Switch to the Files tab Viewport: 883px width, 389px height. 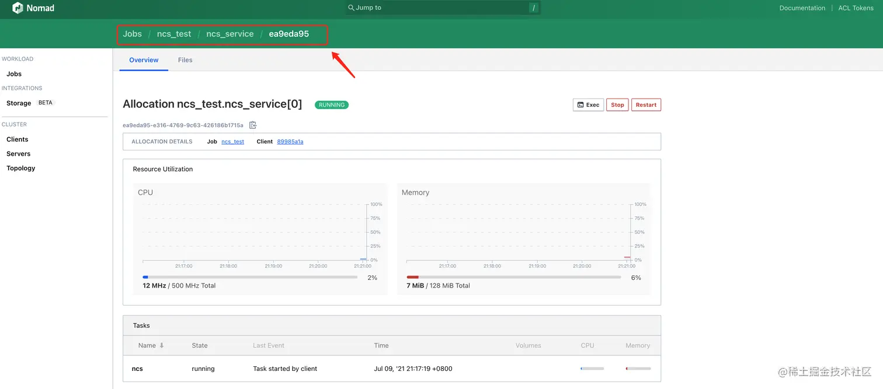(185, 60)
